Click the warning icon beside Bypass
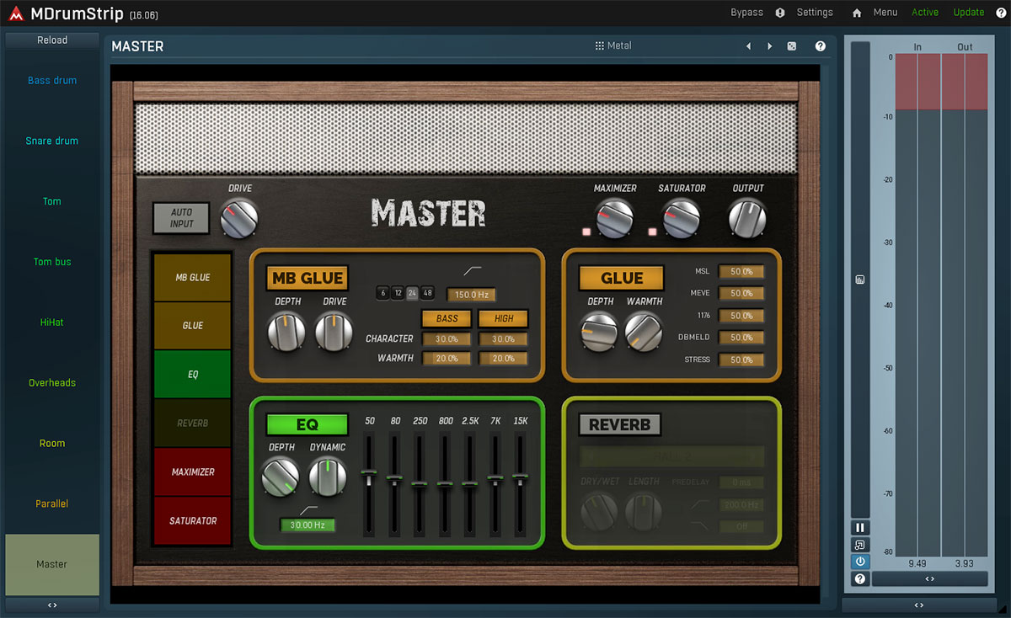1011x618 pixels. tap(780, 13)
